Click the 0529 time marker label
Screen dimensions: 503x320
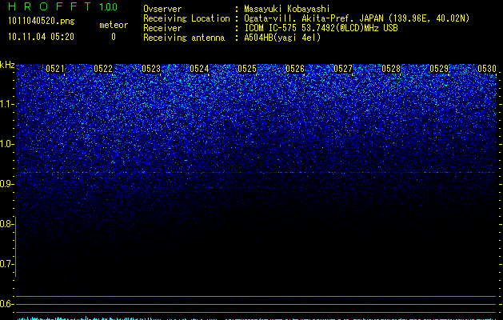click(439, 69)
